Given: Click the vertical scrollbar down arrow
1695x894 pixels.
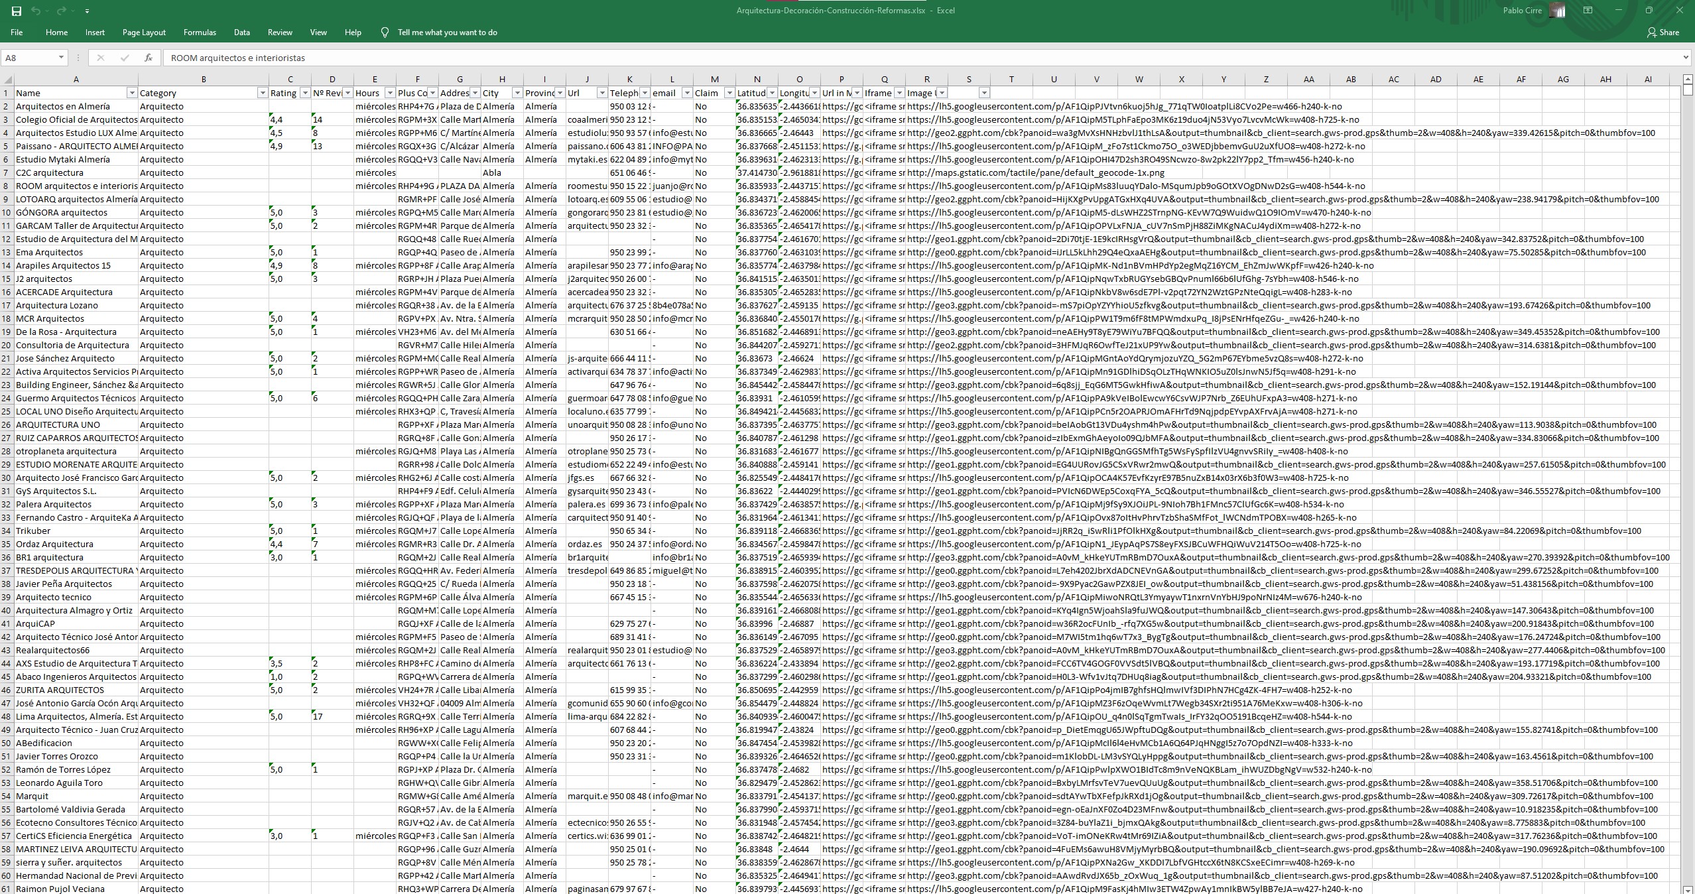Looking at the screenshot, I should point(1688,889).
